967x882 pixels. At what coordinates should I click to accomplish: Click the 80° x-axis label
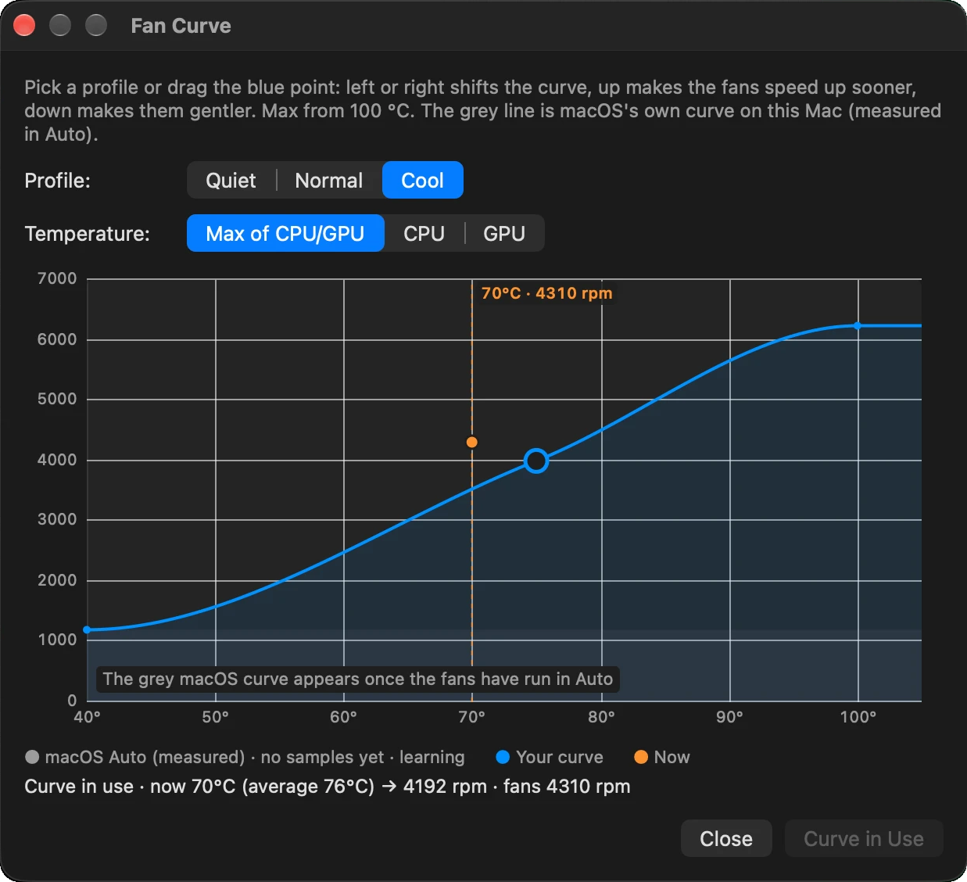tap(601, 717)
